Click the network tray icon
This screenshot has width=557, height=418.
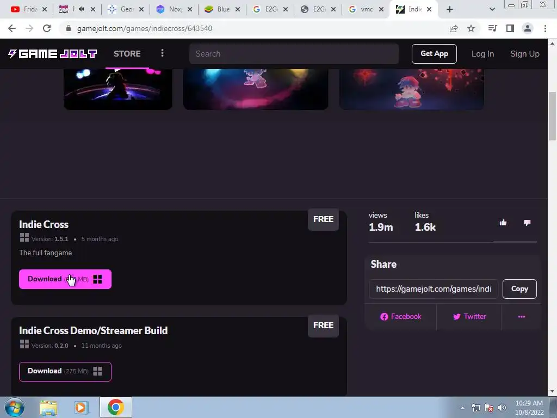pyautogui.click(x=475, y=408)
